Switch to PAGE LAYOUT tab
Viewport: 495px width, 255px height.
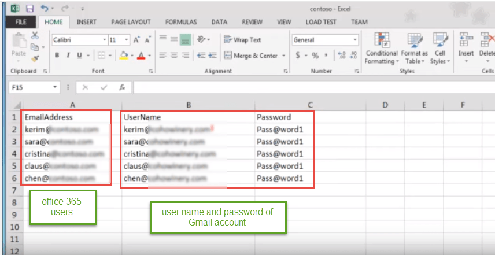pyautogui.click(x=131, y=22)
